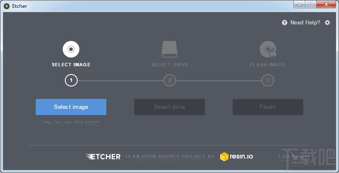Click the Flash! button
The image size is (339, 173).
coord(268,107)
